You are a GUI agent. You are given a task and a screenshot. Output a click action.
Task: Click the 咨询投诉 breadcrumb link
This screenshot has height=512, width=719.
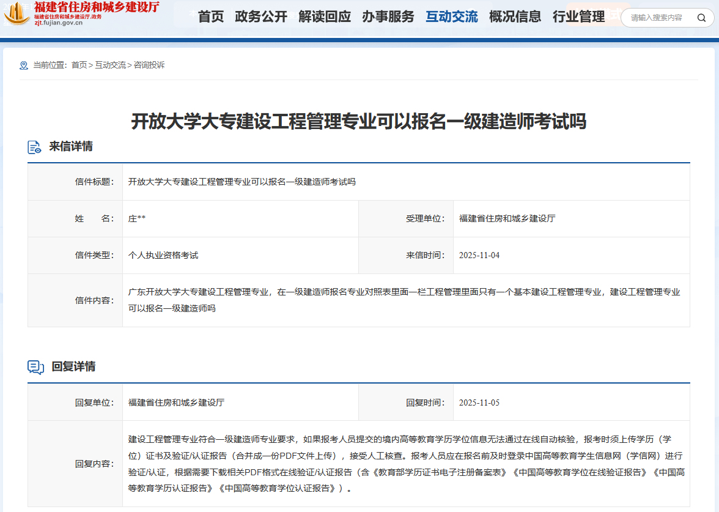click(149, 65)
